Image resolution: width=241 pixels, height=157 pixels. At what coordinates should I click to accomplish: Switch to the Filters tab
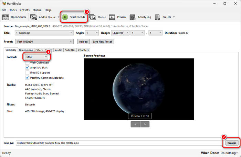[x=39, y=50]
